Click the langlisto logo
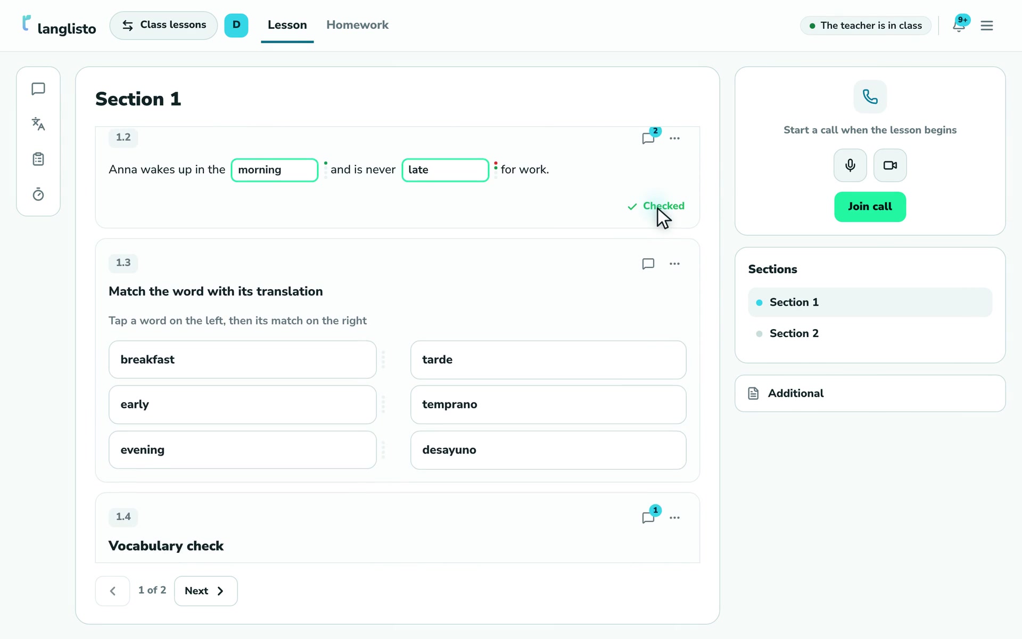1022x639 pixels. click(x=59, y=26)
